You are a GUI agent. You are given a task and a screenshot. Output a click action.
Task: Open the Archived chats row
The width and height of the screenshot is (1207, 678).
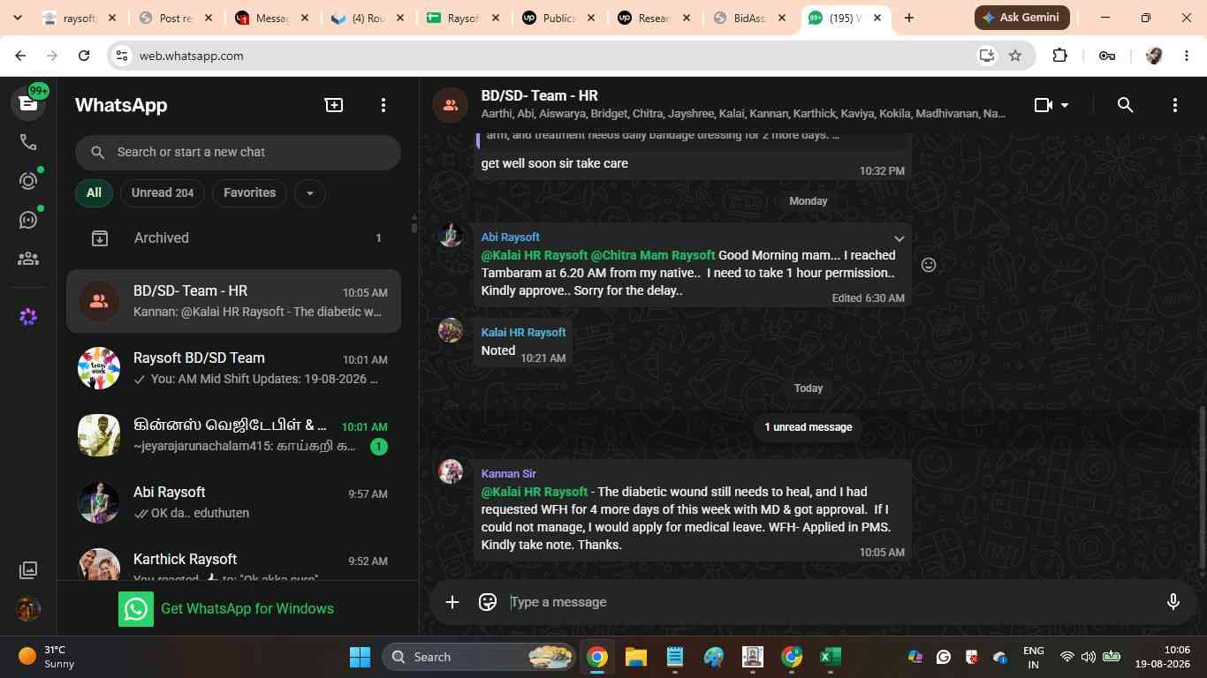234,238
